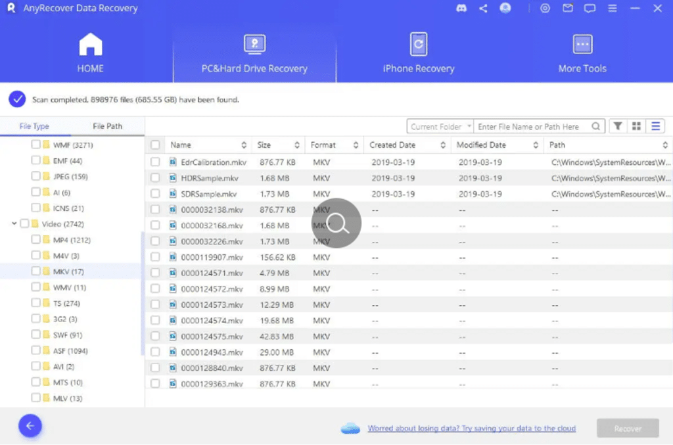The width and height of the screenshot is (673, 445).
Task: Click the Recover button
Action: coord(627,428)
